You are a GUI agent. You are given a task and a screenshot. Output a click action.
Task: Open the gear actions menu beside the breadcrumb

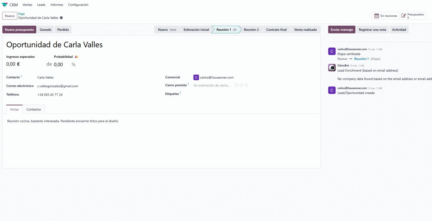pyautogui.click(x=61, y=18)
